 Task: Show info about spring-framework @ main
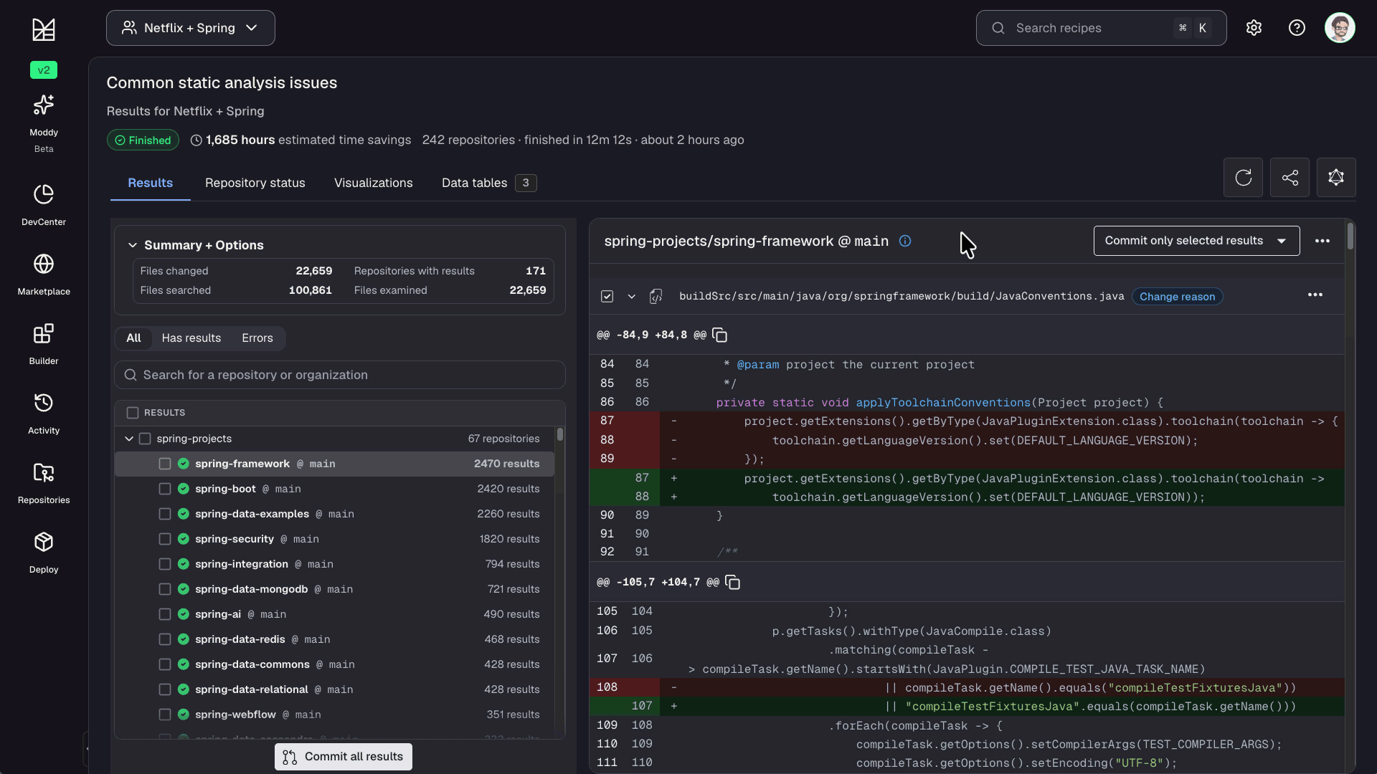tap(905, 241)
